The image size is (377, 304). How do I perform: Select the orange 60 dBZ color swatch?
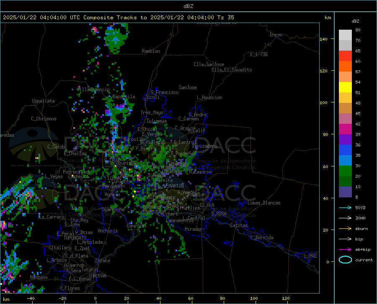(345, 66)
